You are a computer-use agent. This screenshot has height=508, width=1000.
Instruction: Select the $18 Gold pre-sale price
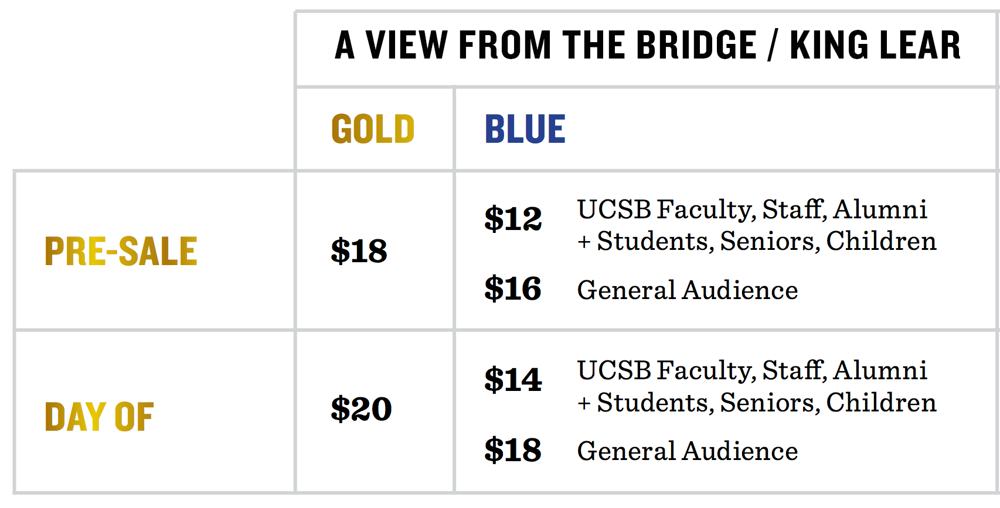pyautogui.click(x=359, y=251)
